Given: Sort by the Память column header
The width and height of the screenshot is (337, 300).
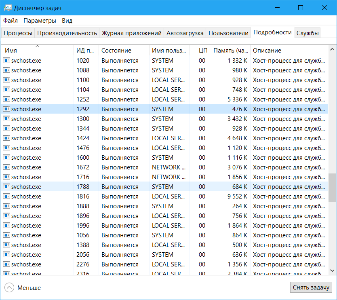Looking at the screenshot, I should click(x=230, y=50).
